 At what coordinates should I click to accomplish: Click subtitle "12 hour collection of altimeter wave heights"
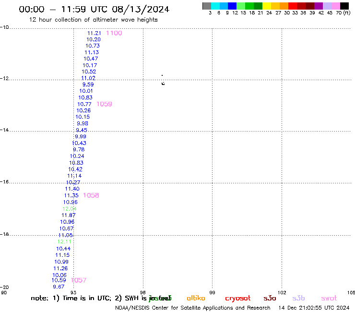93,20
